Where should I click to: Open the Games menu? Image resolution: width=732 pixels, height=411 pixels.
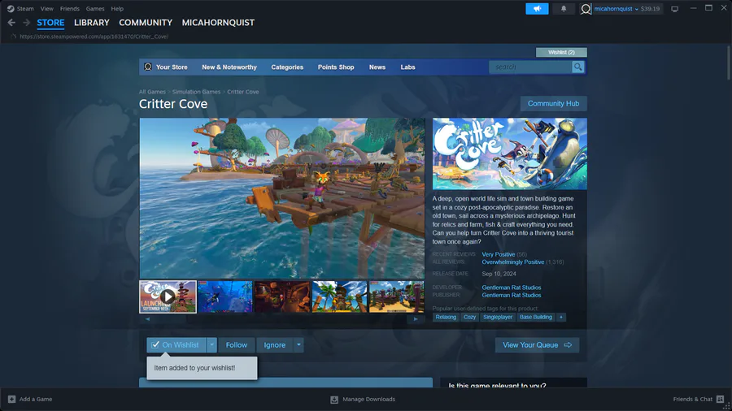pos(95,8)
